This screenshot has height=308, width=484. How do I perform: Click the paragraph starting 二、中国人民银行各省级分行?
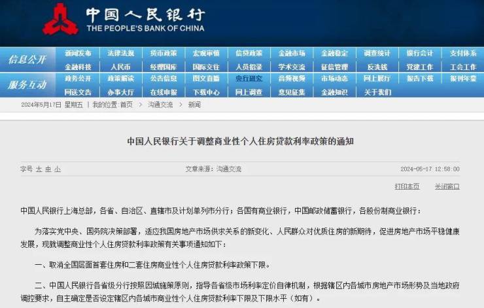(240, 292)
